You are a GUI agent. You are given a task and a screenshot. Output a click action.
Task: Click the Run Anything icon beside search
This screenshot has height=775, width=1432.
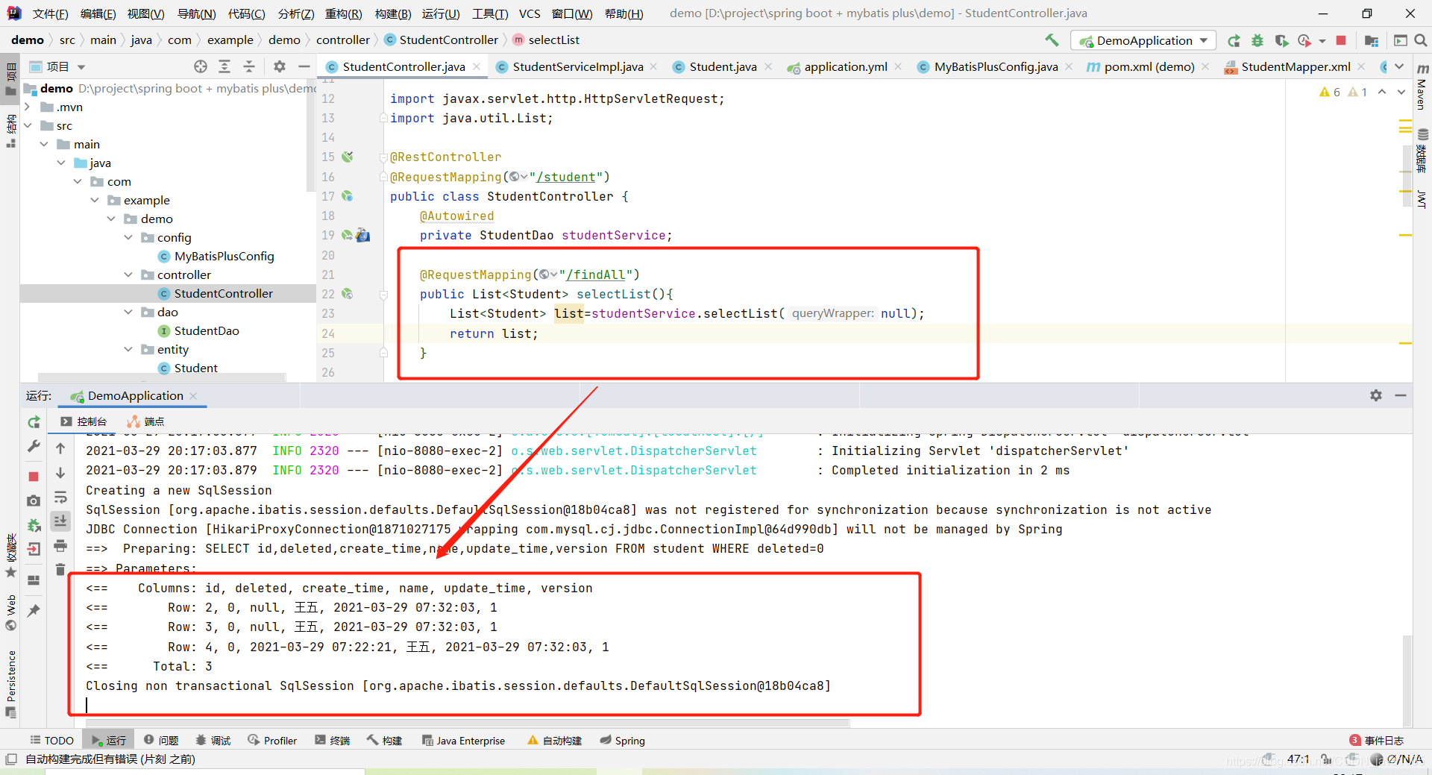[1400, 40]
